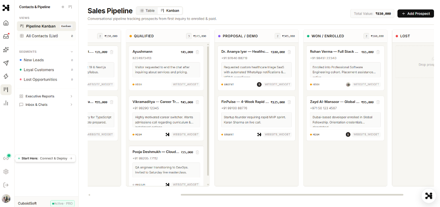Screen dimensions: 440x207
Task: Click the MEDIUM priority tag on the Pooja Deshmukh card
Action: pos(139,185)
